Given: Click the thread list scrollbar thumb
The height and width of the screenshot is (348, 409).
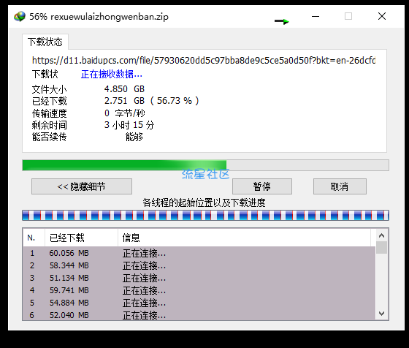Looking at the screenshot, I should pos(381,248).
